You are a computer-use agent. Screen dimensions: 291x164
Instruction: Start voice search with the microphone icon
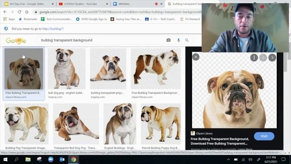tap(178, 40)
